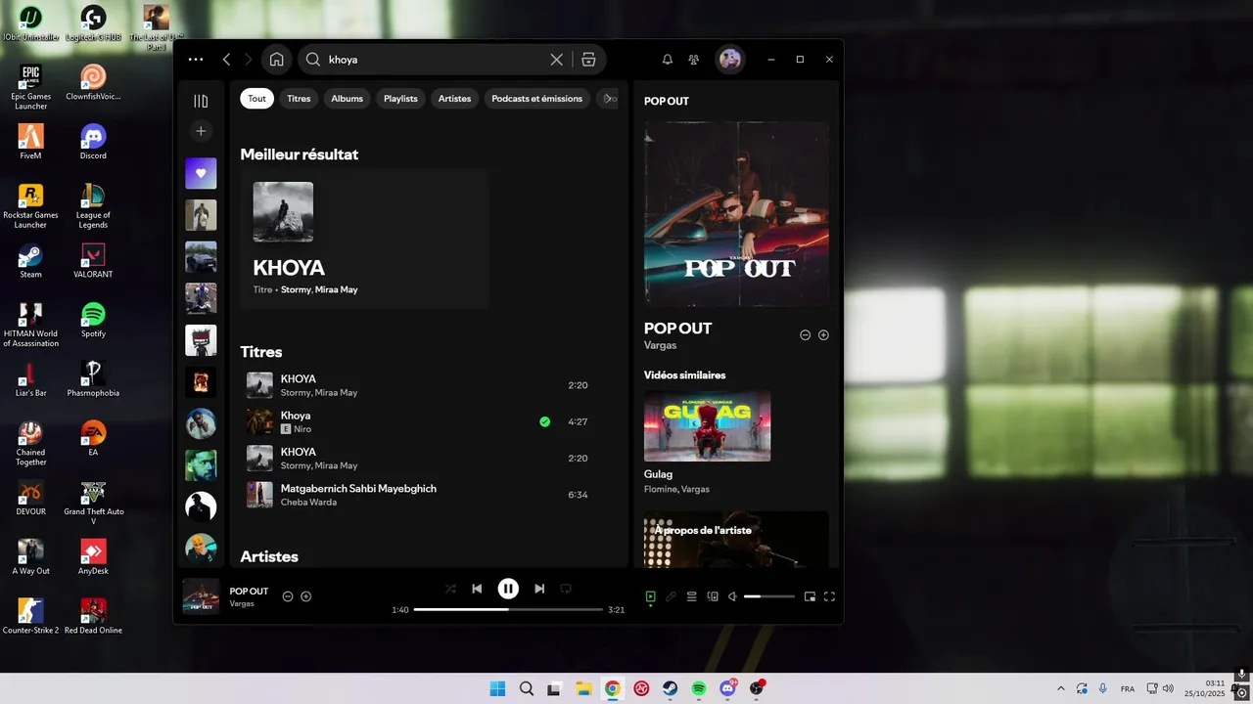Go back with the left arrow
The width and height of the screenshot is (1253, 704).
[x=226, y=60]
